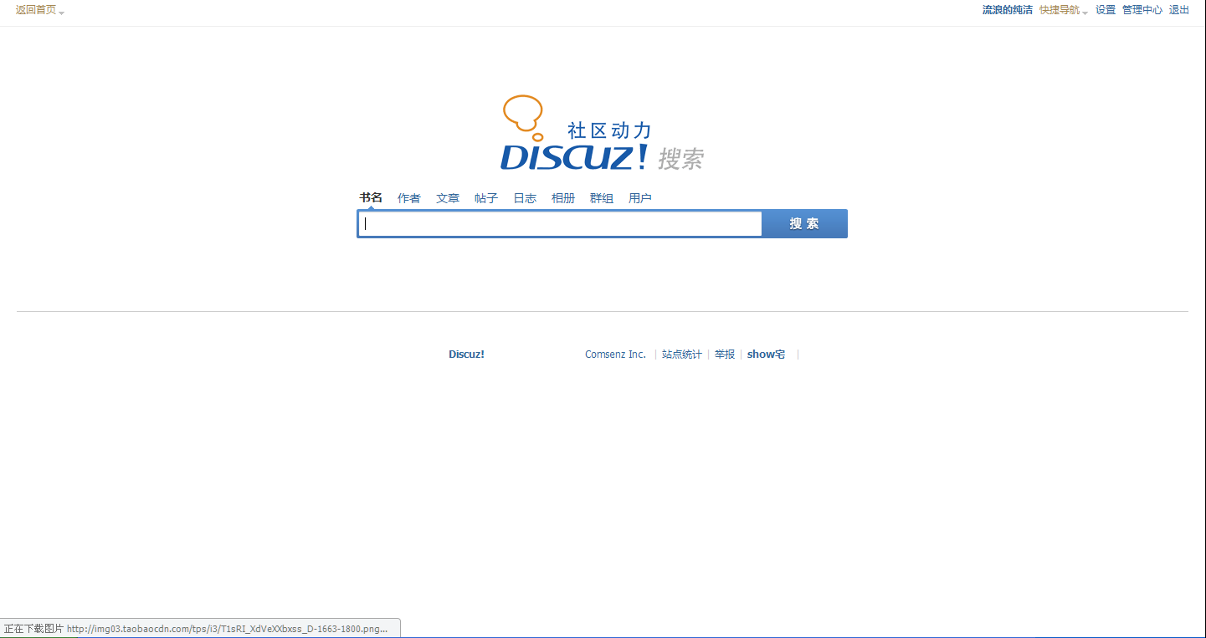Select the 相册 search tab
The width and height of the screenshot is (1206, 638).
[563, 198]
